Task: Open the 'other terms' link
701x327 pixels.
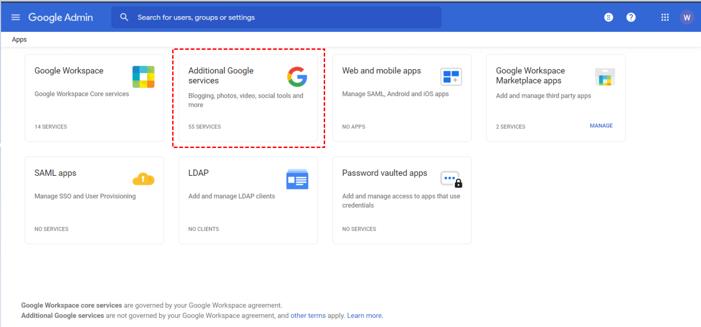Action: [308, 316]
